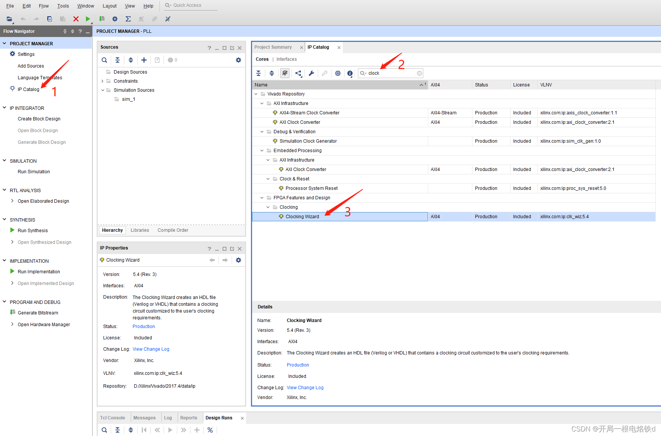Collapse all in the Sources panel toolbar

118,60
